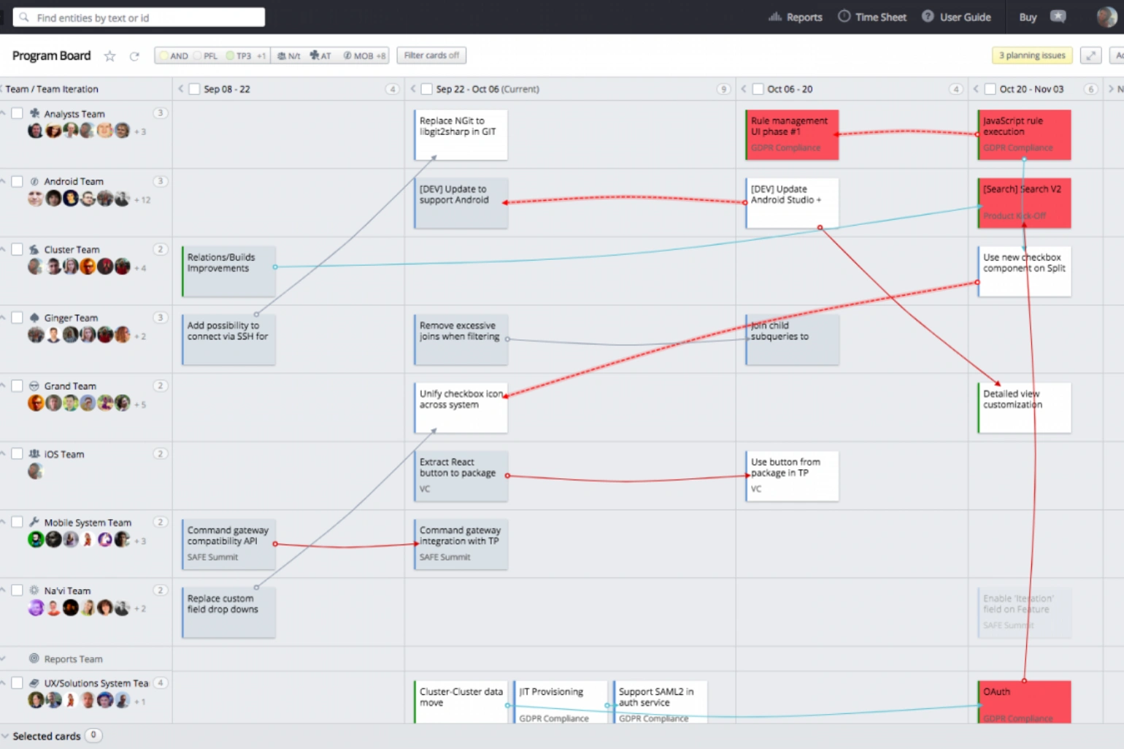Screen dimensions: 1124x749
Task: Open the 'Command gateway compatibility API' card
Action: [228, 544]
